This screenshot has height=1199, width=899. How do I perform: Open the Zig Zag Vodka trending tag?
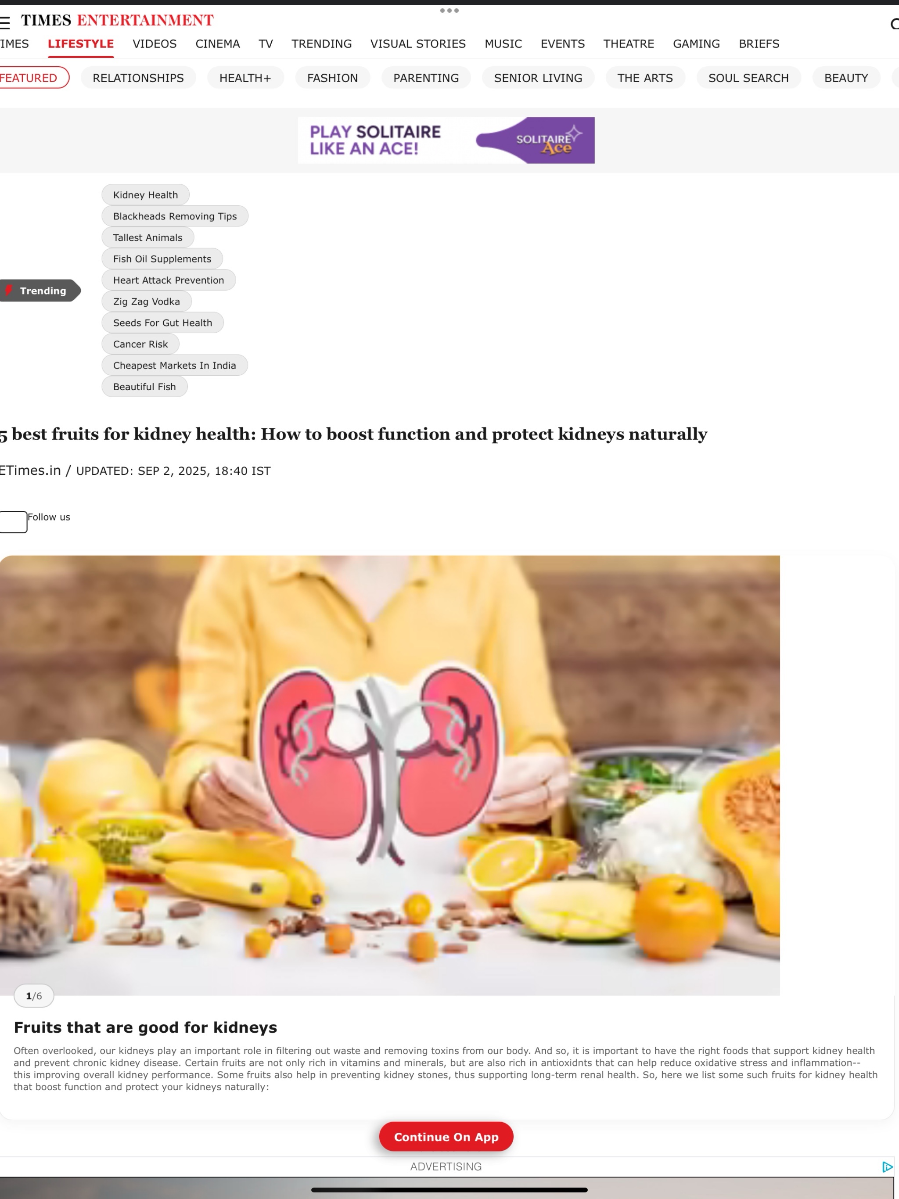click(x=147, y=302)
